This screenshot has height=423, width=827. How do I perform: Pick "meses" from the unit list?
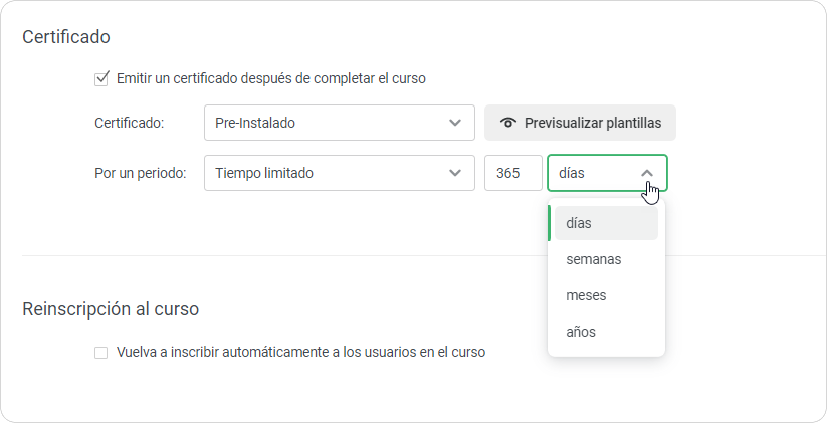[586, 295]
